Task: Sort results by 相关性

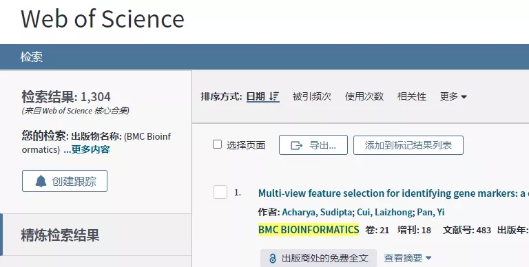Action: point(412,96)
